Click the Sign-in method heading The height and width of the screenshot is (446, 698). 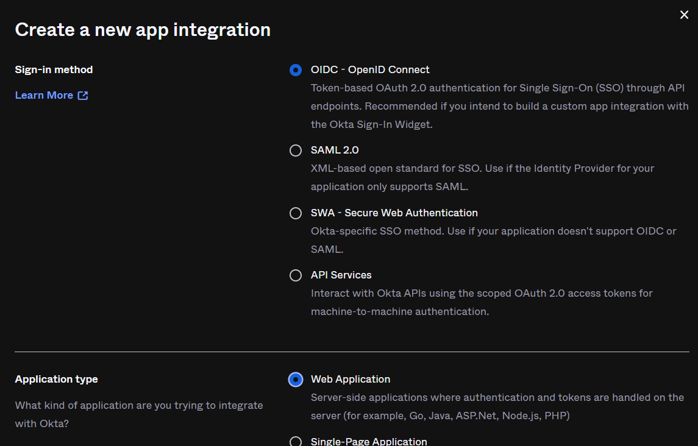(x=54, y=70)
